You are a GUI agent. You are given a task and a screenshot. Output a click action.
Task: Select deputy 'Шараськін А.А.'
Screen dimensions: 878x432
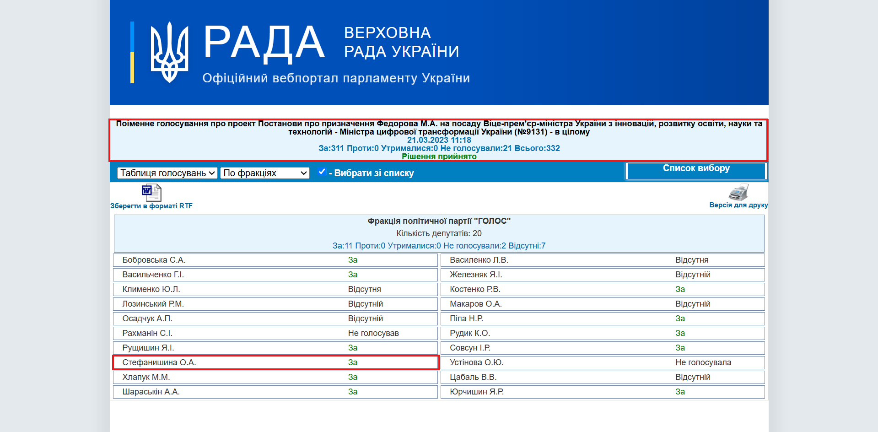[151, 392]
